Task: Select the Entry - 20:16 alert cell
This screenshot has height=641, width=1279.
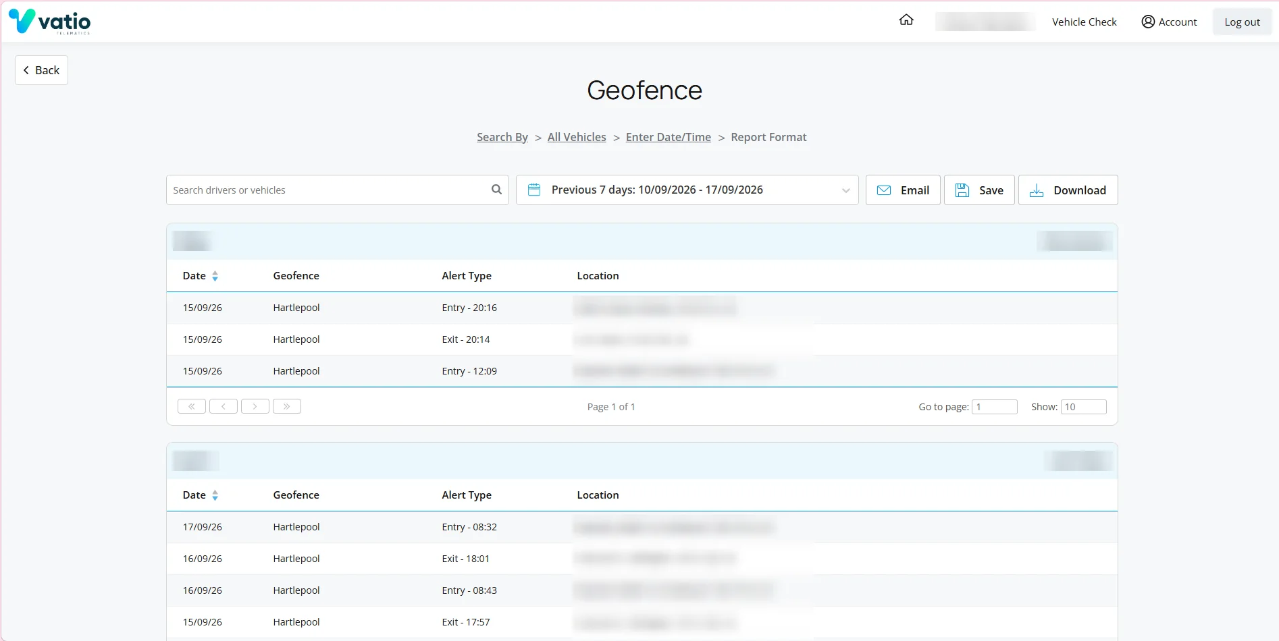Action: click(469, 308)
